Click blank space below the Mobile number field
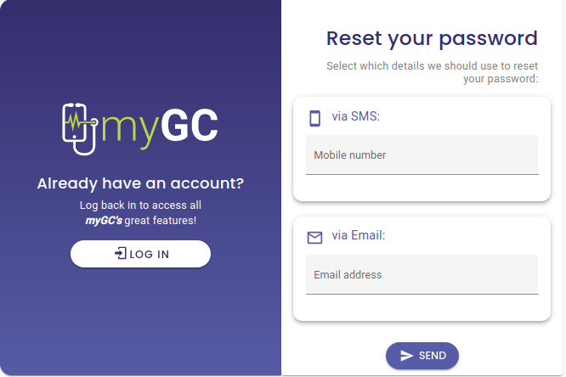This screenshot has width=566, height=377. [x=422, y=188]
